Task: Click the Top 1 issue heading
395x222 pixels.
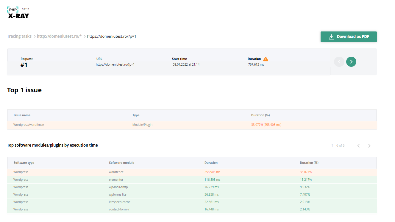Action: (x=24, y=90)
